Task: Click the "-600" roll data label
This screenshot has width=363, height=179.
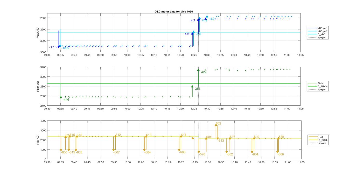Action: [x=64, y=152]
